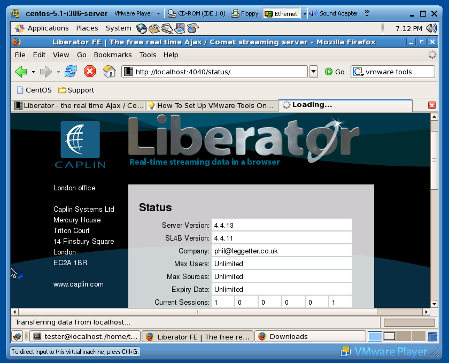Click the Expiry Date Unlimited value
This screenshot has width=449, height=363.
point(281,289)
